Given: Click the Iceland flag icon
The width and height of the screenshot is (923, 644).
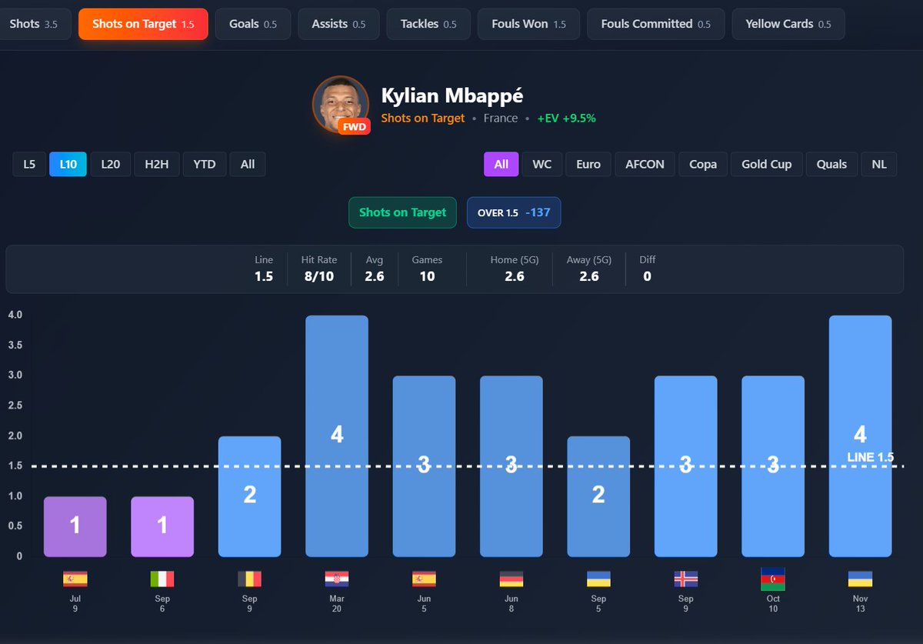Looking at the screenshot, I should coord(685,579).
